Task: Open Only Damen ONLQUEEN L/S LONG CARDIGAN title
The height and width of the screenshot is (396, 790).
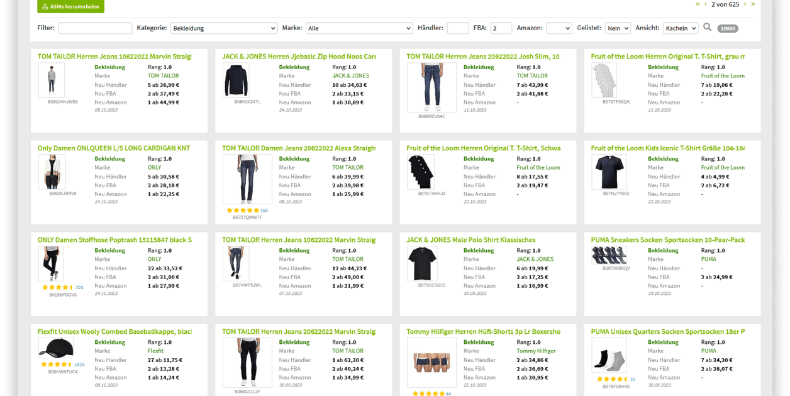Action: point(114,148)
